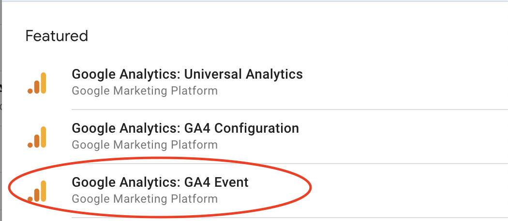Click the GA4 Event bar-chart icon
This screenshot has width=508, height=221.
[x=37, y=191]
